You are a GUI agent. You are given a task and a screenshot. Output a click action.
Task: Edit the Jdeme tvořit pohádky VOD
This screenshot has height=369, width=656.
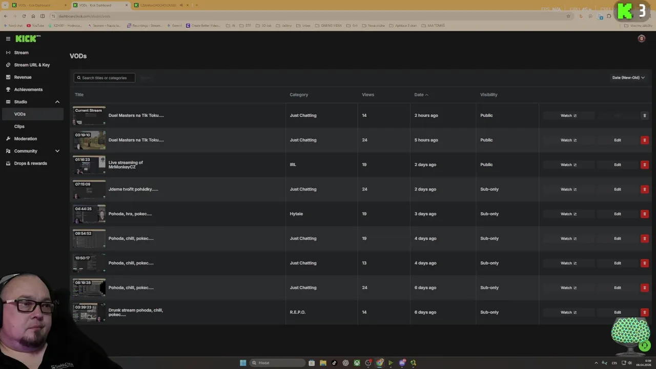coord(618,189)
